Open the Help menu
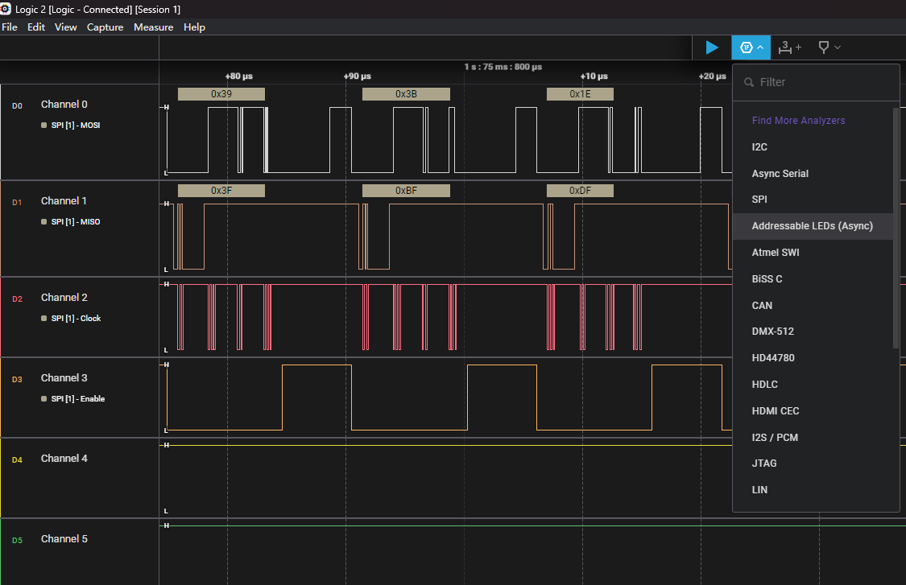Viewport: 906px width, 585px height. (x=194, y=27)
